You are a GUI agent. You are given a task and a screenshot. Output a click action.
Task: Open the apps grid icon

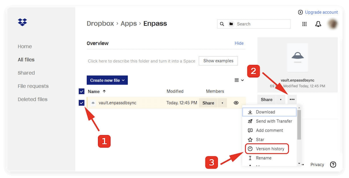304,24
